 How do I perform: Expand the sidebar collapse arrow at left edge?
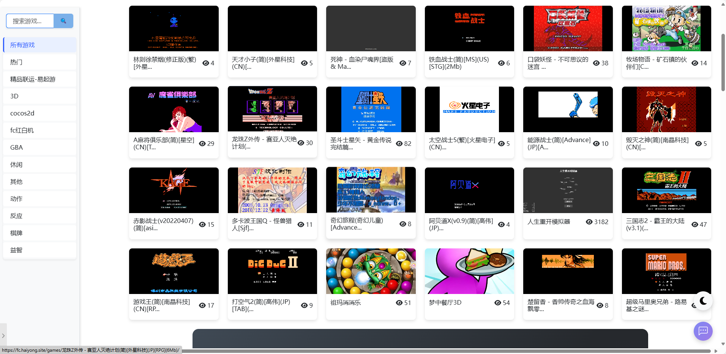(x=3, y=336)
